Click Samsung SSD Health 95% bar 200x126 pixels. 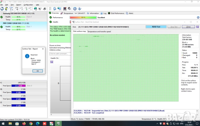pos(18,17)
